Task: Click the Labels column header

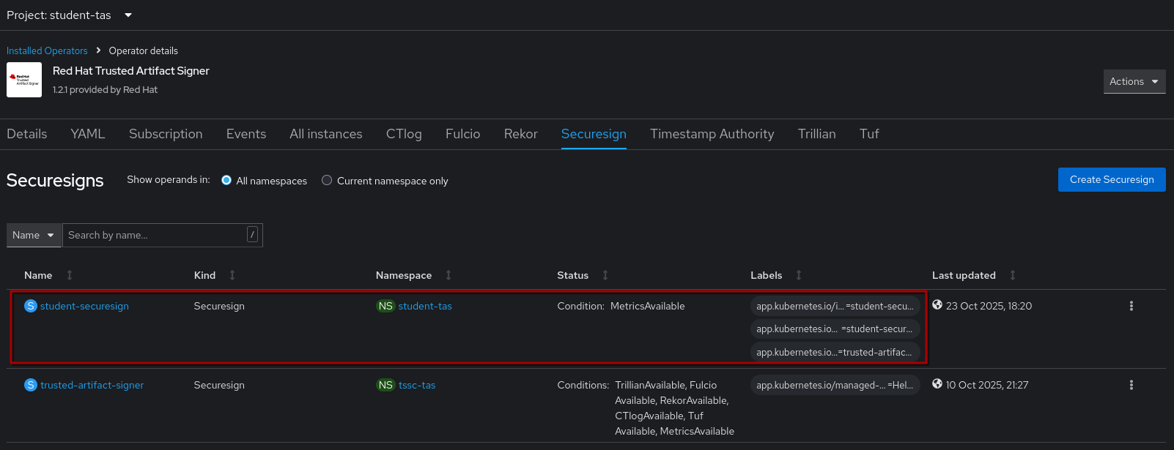Action: pyautogui.click(x=767, y=275)
